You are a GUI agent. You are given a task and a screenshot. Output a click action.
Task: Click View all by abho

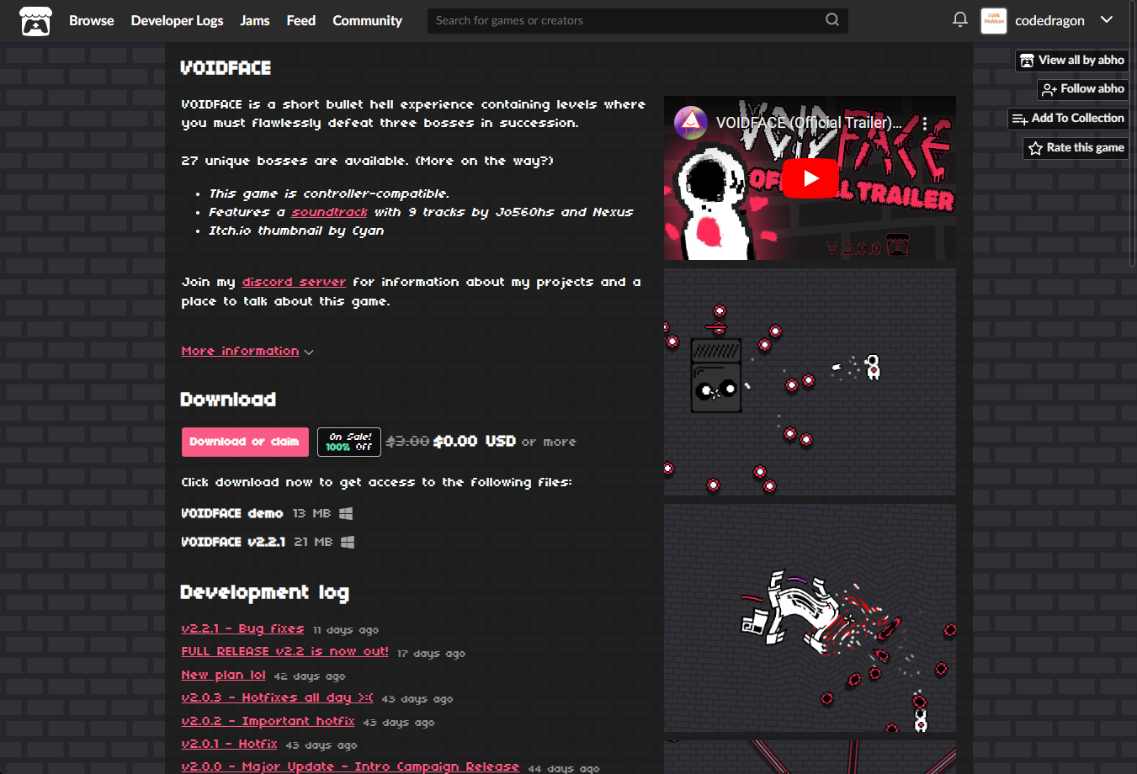tap(1072, 61)
